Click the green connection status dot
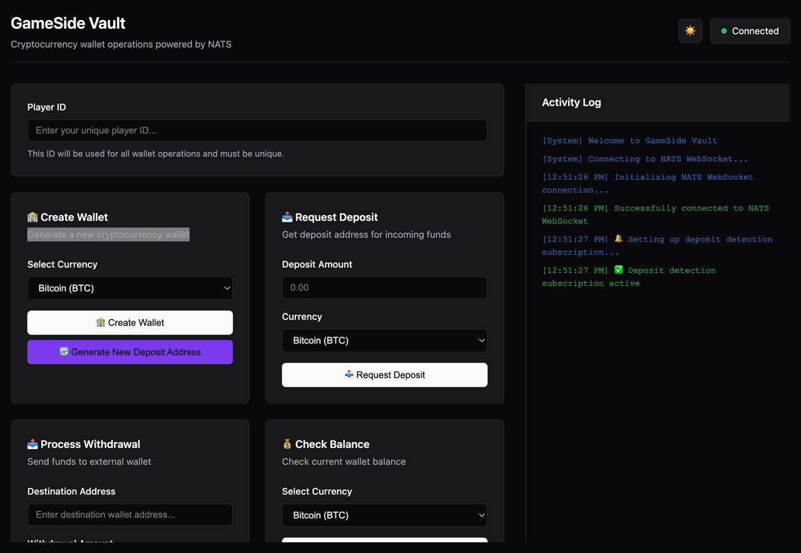 click(724, 31)
